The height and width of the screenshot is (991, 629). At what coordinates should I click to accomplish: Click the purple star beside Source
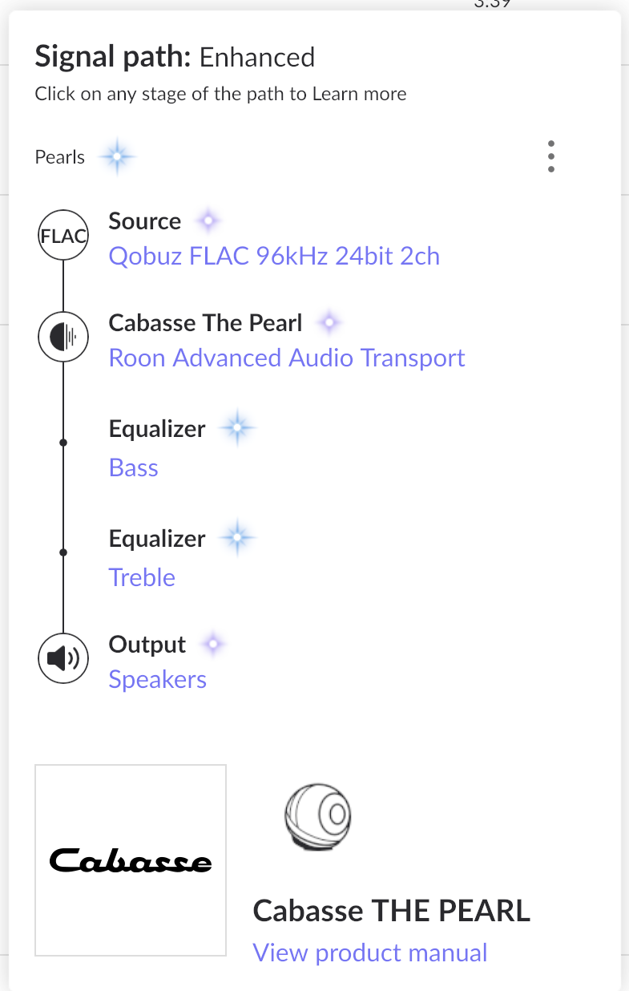[x=208, y=220]
